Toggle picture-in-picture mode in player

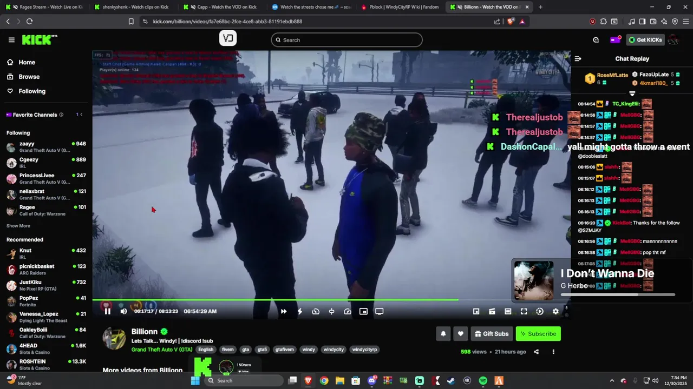click(x=363, y=311)
